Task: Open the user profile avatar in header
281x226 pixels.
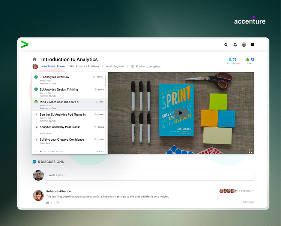Action: (244, 45)
